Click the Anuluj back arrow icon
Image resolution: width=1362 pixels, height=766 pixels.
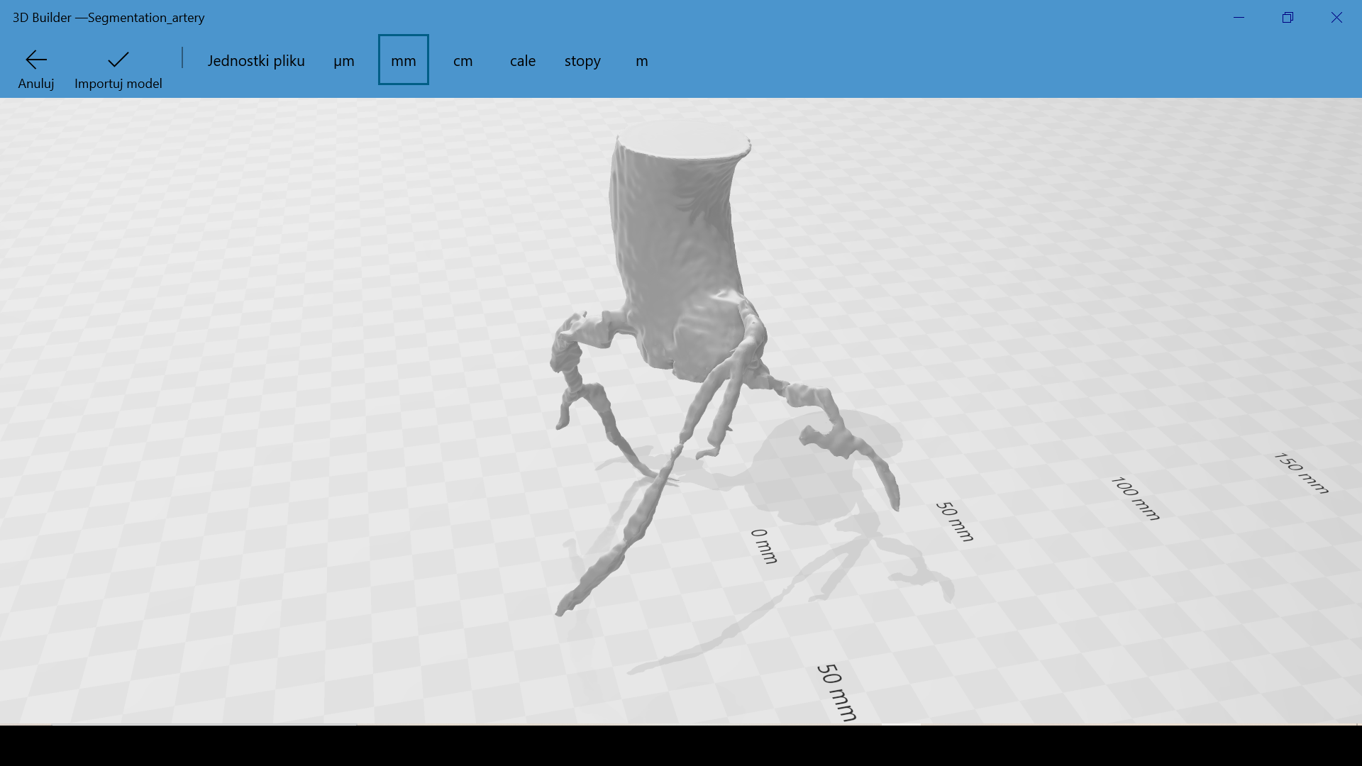click(x=36, y=60)
